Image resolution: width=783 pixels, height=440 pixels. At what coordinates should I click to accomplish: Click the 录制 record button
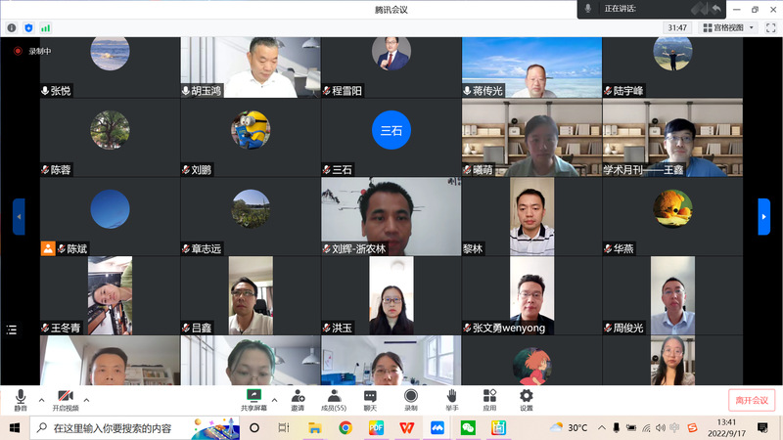410,400
